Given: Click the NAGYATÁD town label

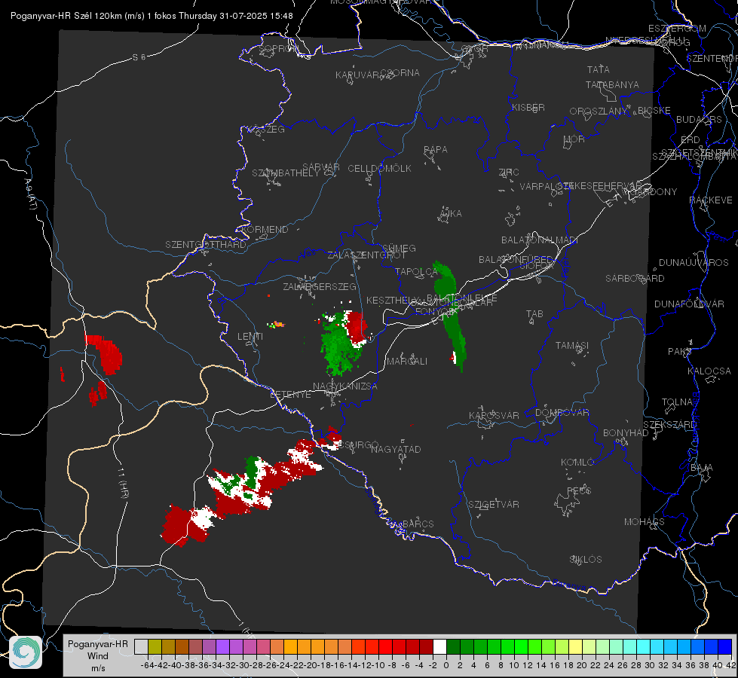Looking at the screenshot, I should (x=396, y=449).
